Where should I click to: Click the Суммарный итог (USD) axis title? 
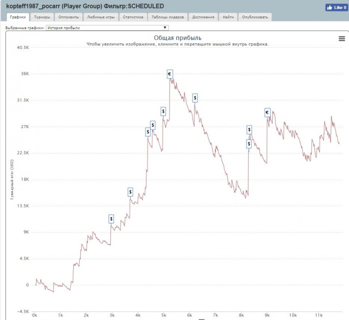[12, 179]
